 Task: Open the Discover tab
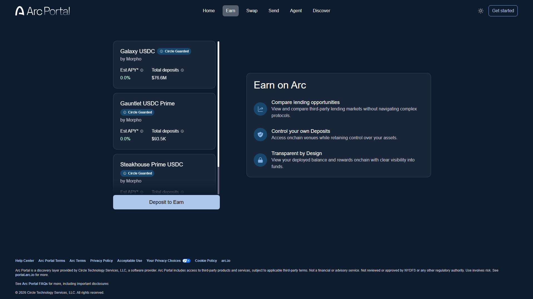pyautogui.click(x=322, y=11)
